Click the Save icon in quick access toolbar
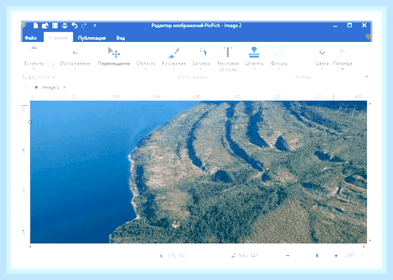393x280 pixels. click(x=55, y=25)
